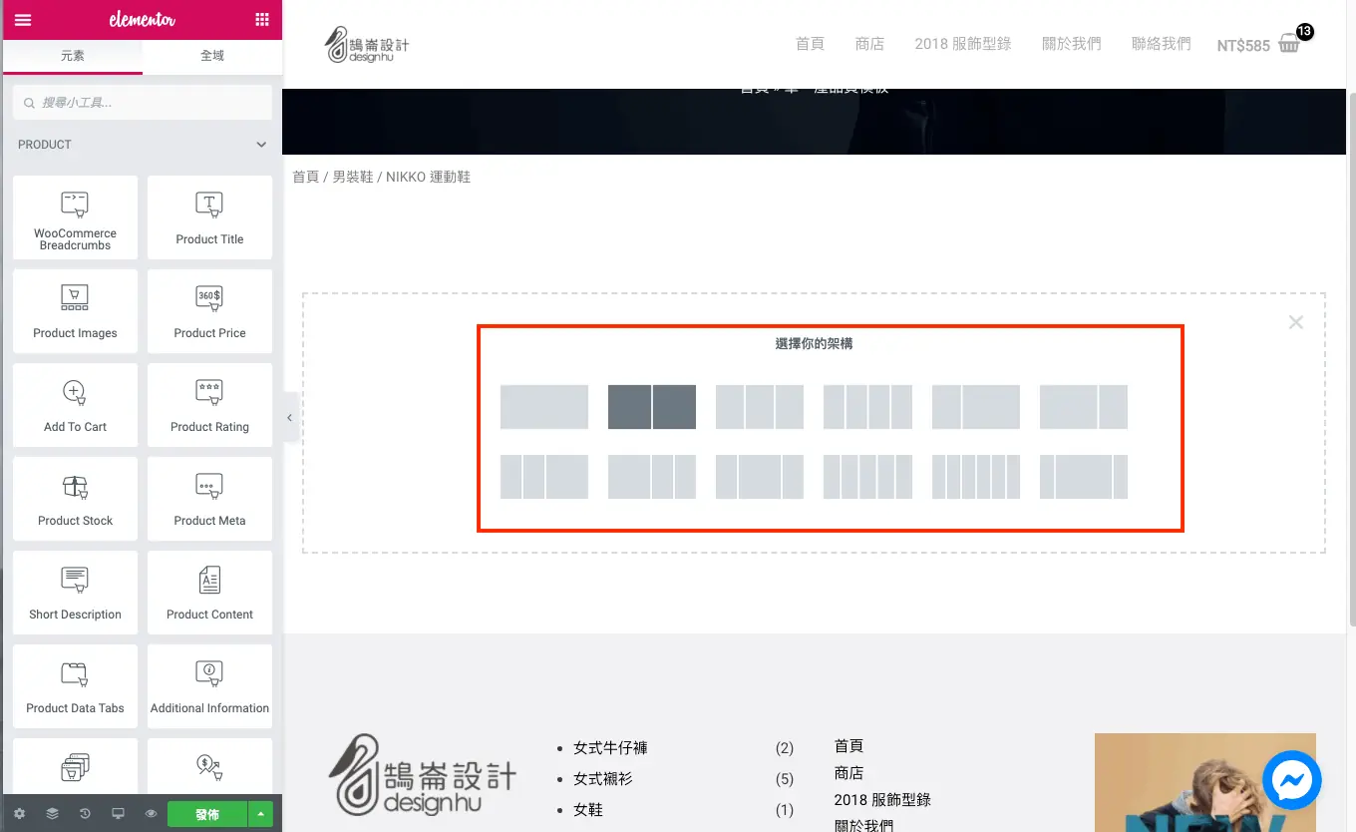Choose the wide-left narrow-right two-column structure
1356x832 pixels.
1084,407
